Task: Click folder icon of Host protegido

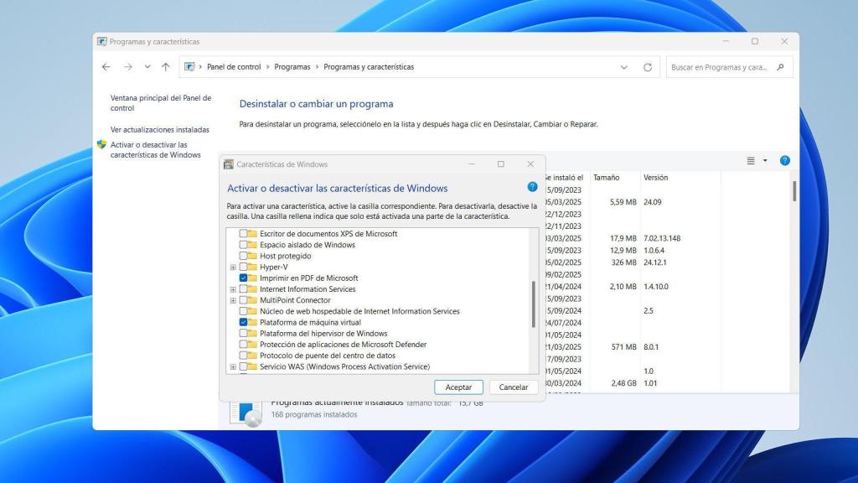Action: click(252, 256)
